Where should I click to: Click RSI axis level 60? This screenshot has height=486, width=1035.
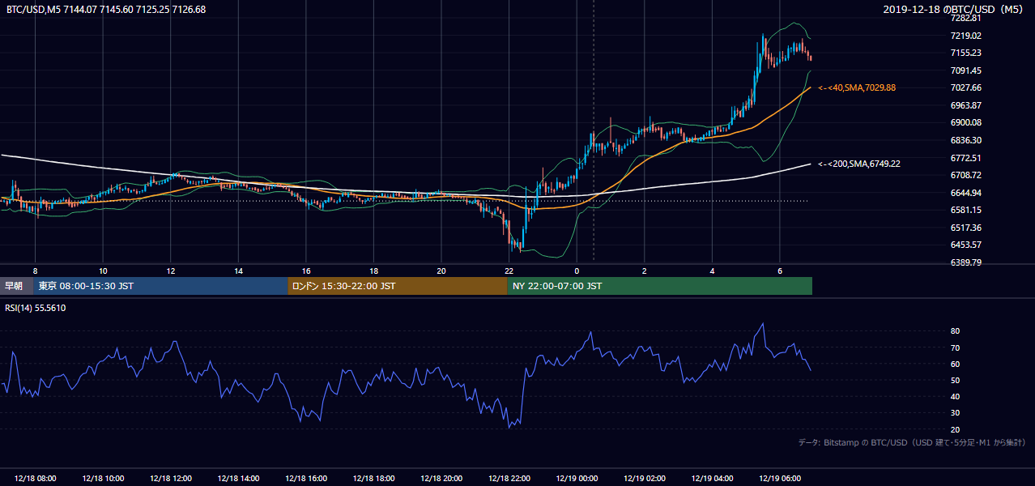pos(955,364)
